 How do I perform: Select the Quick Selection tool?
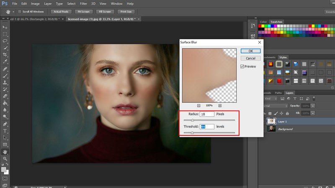pyautogui.click(x=5, y=48)
